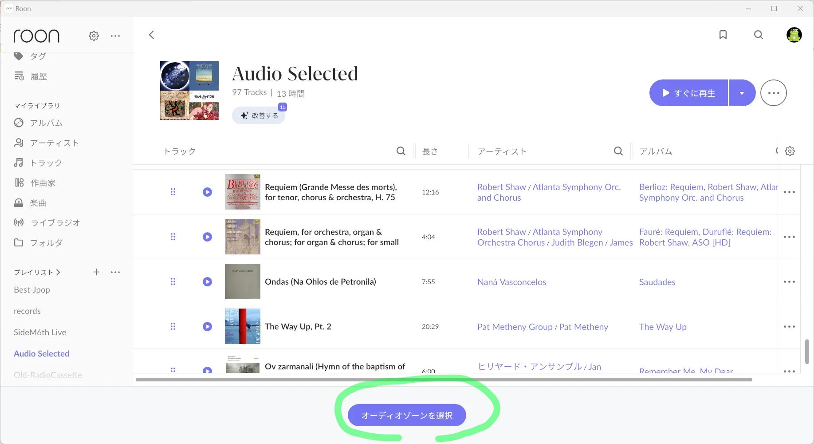
Task: Open Naná Vasconcelos artist link
Action: tap(511, 282)
